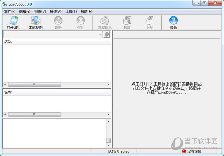Click lower list scrollbar right arrow

tap(108, 115)
